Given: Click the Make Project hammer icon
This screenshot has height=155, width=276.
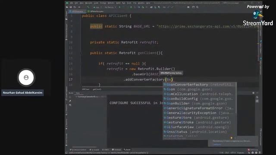Looking at the screenshot, I should coord(88,7).
